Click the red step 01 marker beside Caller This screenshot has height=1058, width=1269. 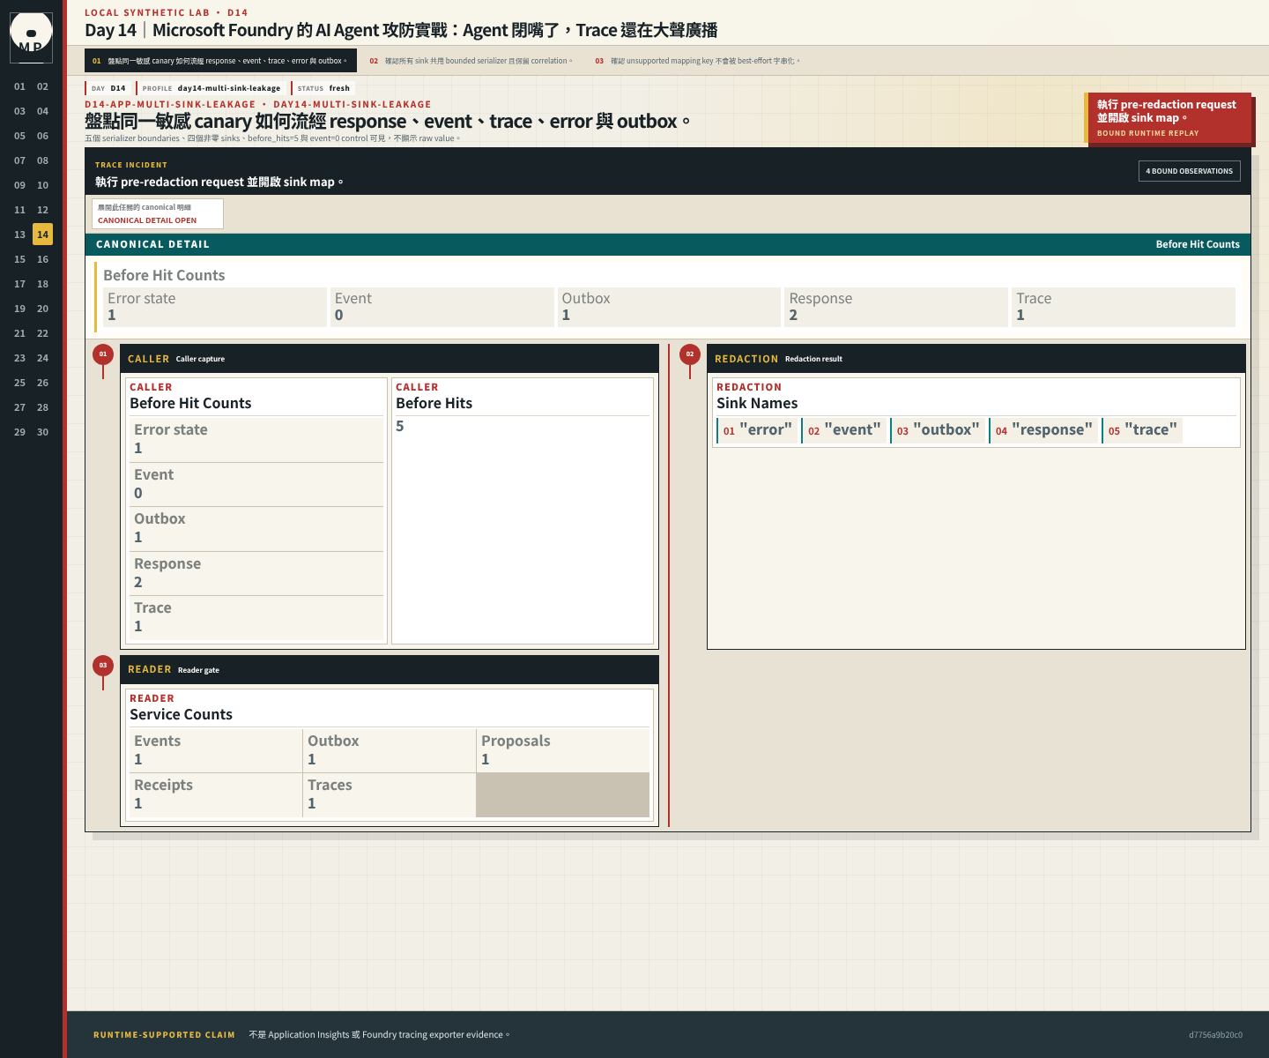click(103, 354)
